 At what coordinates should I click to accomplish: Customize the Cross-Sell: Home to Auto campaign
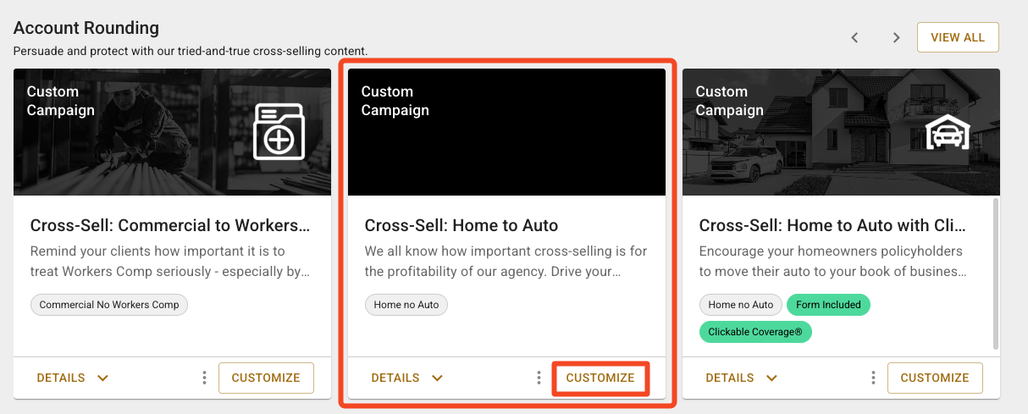coord(600,378)
